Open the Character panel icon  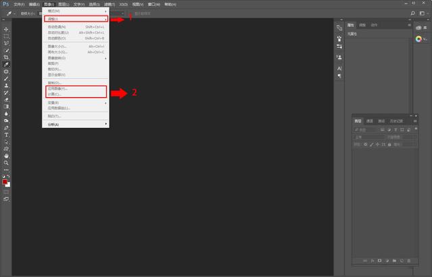[339, 68]
